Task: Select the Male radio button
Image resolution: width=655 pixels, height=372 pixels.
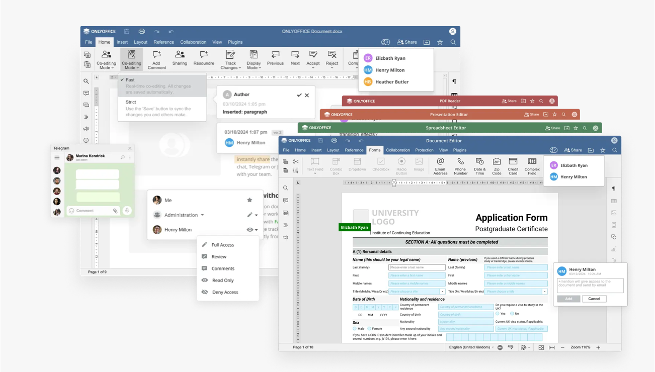Action: point(355,329)
